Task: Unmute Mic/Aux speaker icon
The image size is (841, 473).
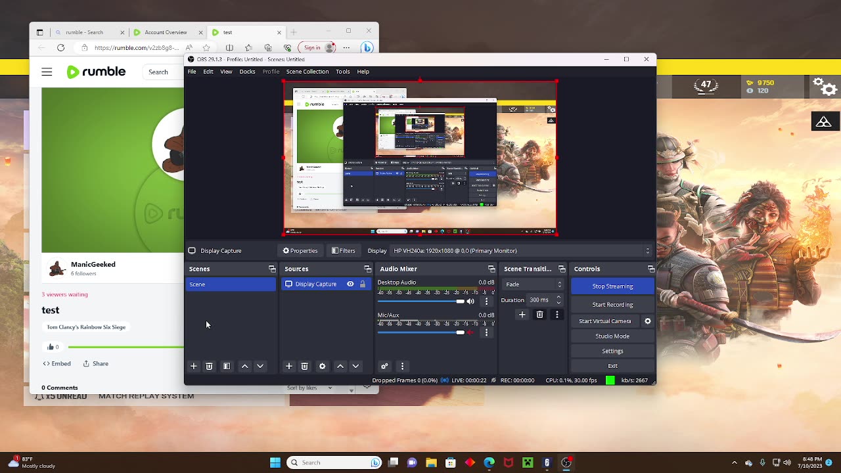Action: coord(470,332)
